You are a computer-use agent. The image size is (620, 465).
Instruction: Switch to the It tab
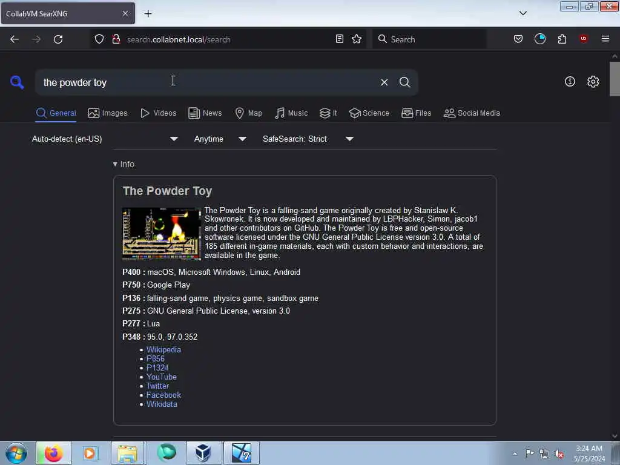click(x=328, y=113)
